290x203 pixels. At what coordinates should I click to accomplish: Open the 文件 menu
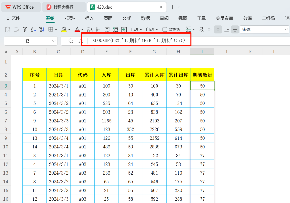coord(13,18)
